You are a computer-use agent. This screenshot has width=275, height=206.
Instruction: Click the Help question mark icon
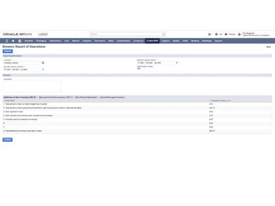216,34
